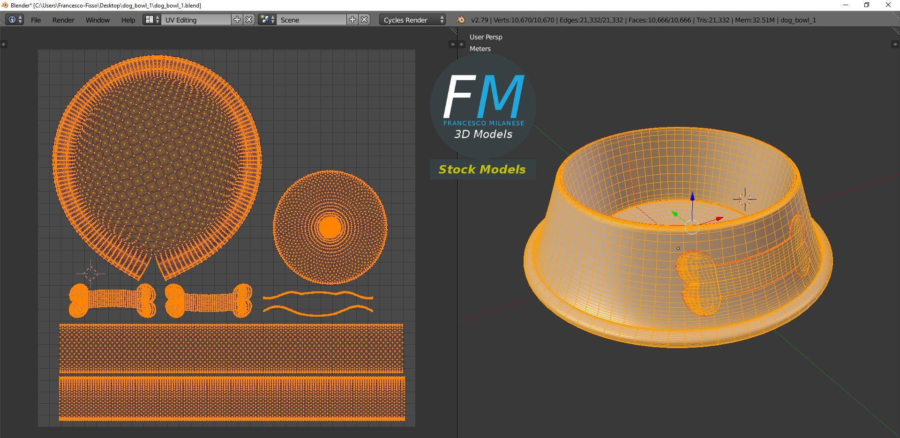Expand UV editor right properties region
This screenshot has height=438, width=900.
pyautogui.click(x=452, y=44)
